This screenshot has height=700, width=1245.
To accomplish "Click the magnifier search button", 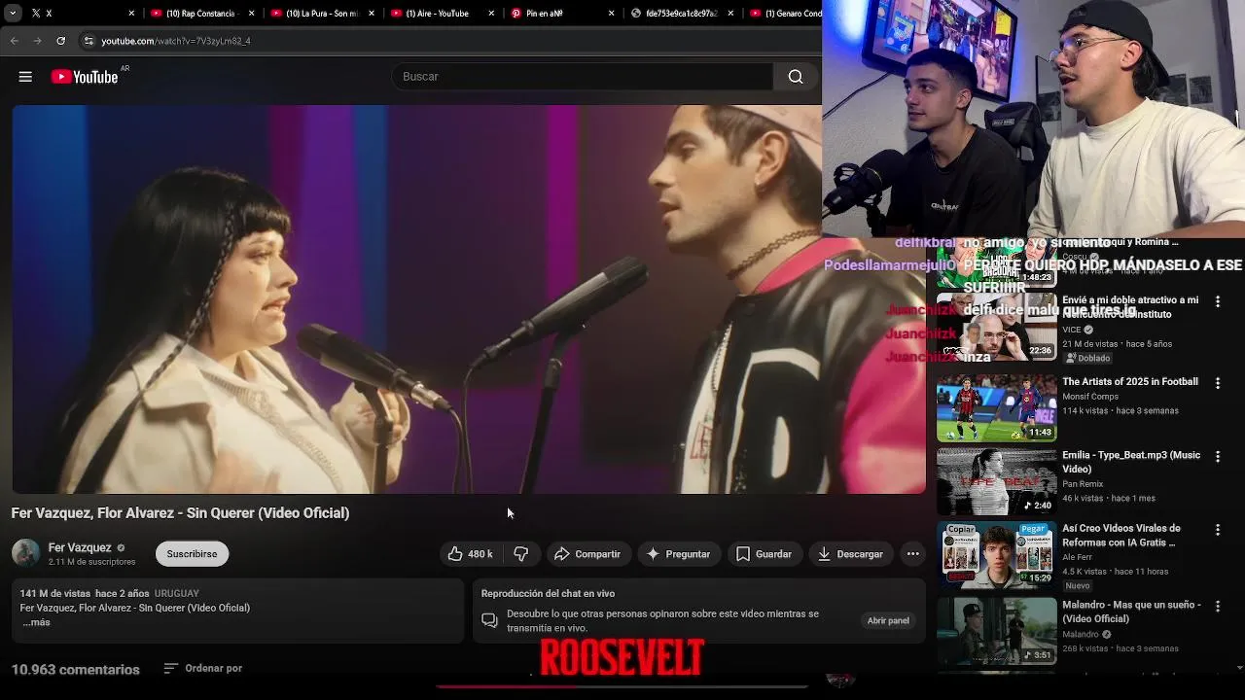I will [x=796, y=77].
